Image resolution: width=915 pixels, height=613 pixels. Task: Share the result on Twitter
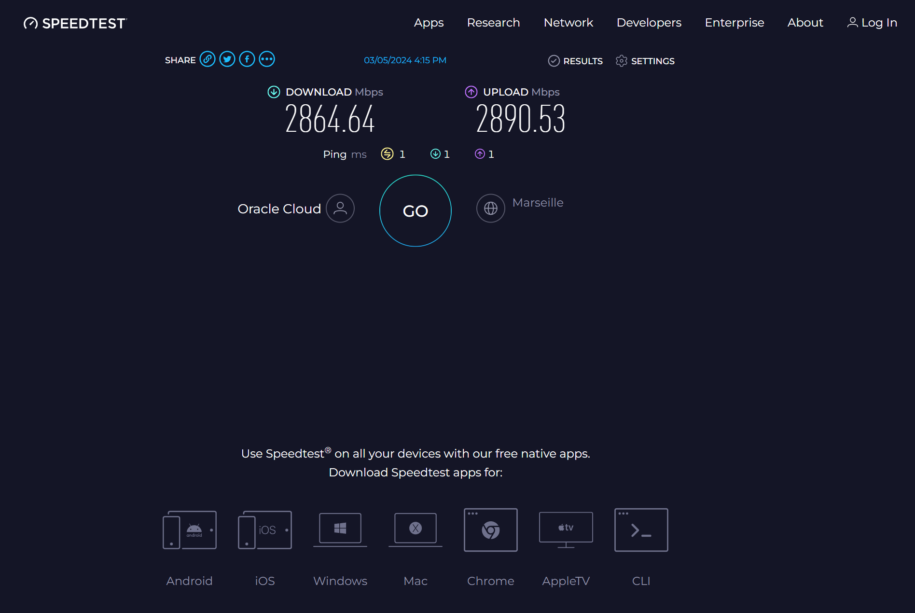coord(227,59)
